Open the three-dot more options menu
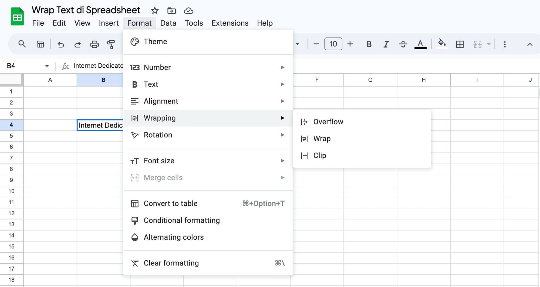This screenshot has height=287, width=540. pos(505,44)
